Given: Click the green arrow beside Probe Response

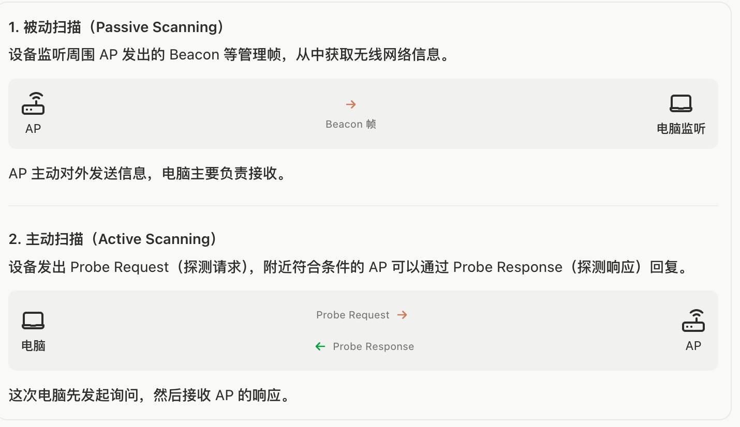Looking at the screenshot, I should click(320, 346).
